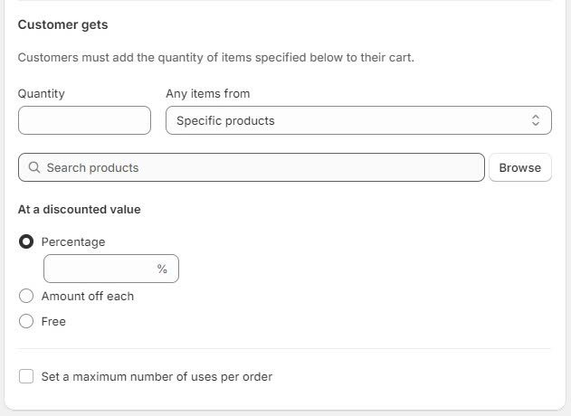Click the % suffix symbol in percentage field
571x416 pixels.
162,269
